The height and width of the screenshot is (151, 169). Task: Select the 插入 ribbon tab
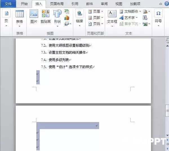point(39,4)
